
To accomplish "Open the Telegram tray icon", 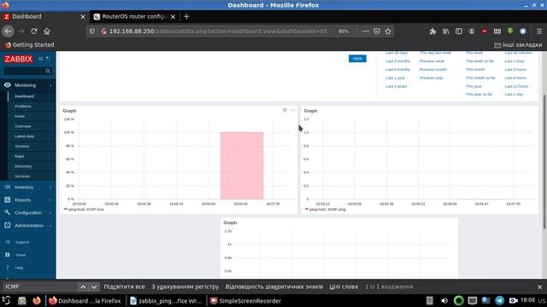I will click(499, 301).
